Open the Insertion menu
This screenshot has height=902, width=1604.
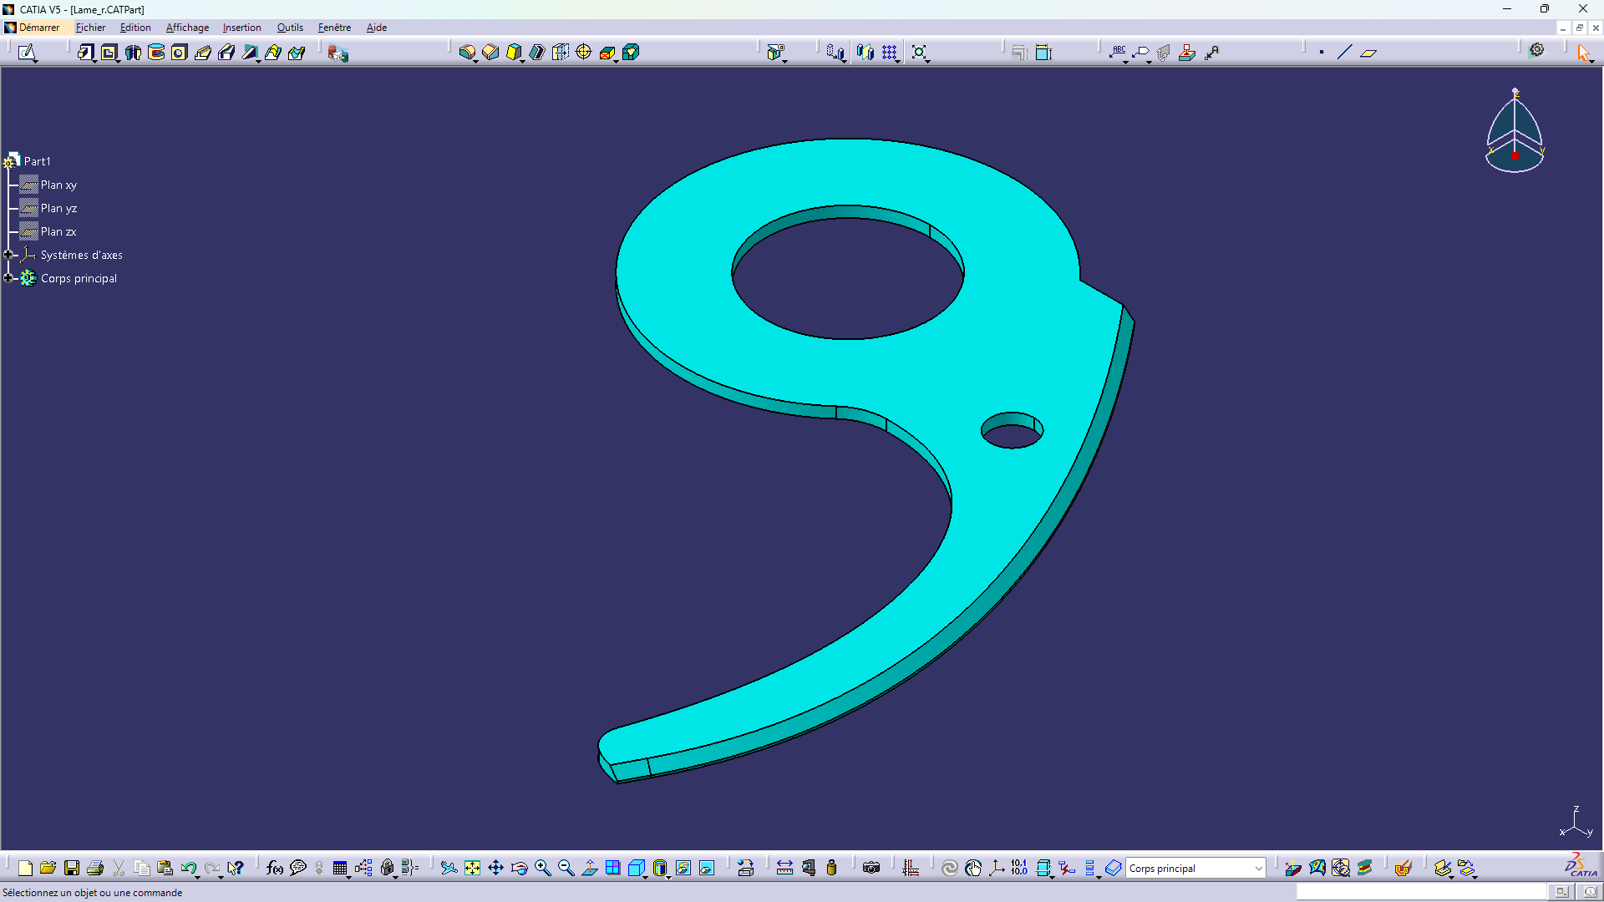click(241, 28)
